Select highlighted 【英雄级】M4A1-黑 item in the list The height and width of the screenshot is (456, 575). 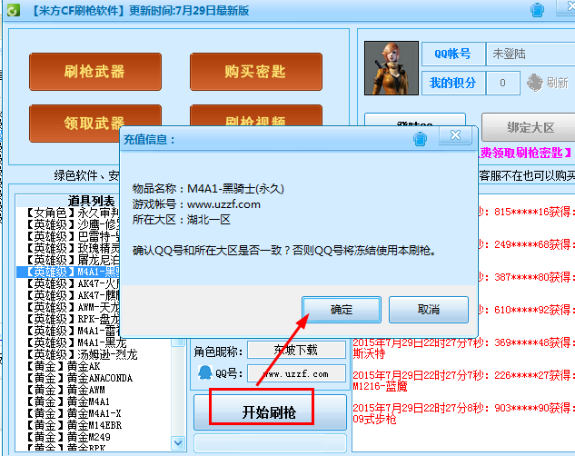pyautogui.click(x=68, y=272)
